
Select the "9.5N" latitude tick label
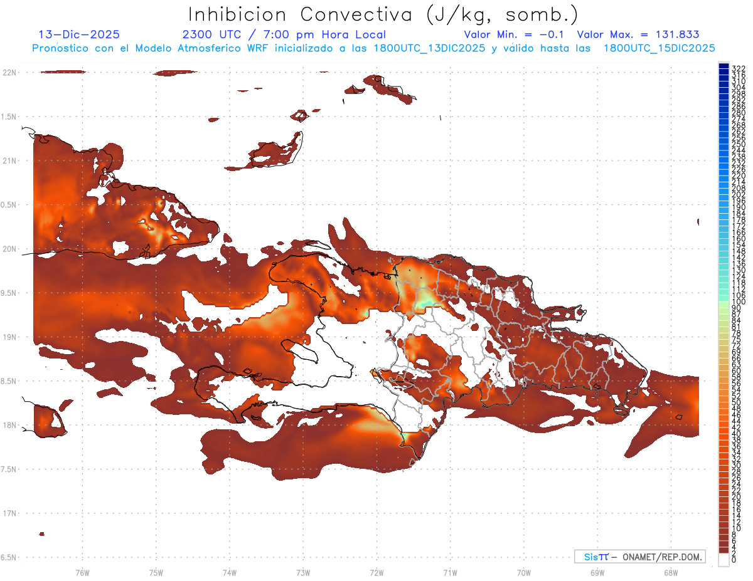click(9, 293)
